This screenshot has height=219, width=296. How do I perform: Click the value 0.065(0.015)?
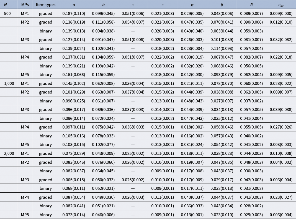[x=74, y=180]
